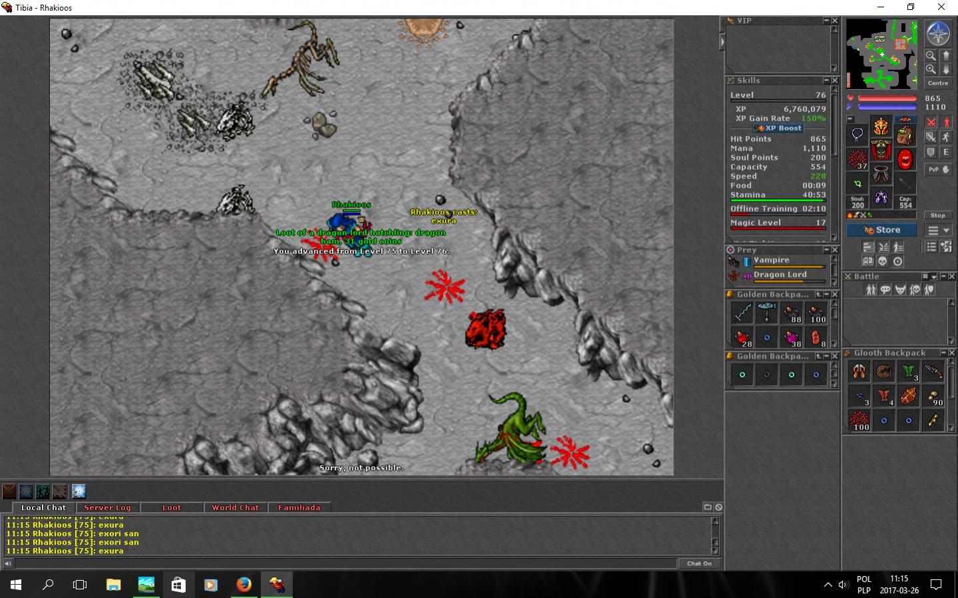Open the options menu dropdown
958x598 pixels.
(x=939, y=230)
